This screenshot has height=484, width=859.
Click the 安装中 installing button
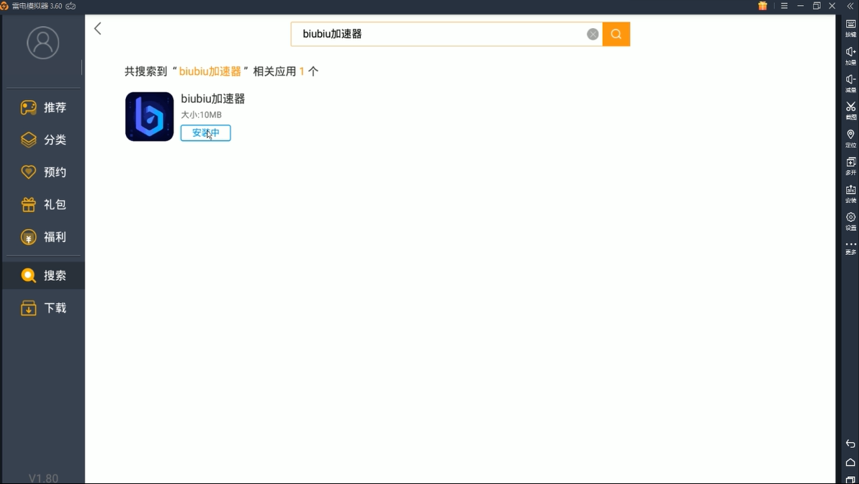(205, 133)
